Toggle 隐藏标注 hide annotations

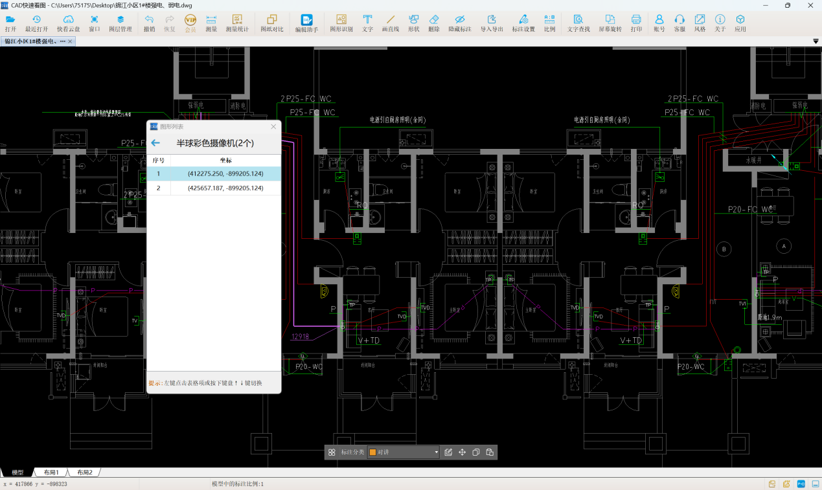[460, 24]
